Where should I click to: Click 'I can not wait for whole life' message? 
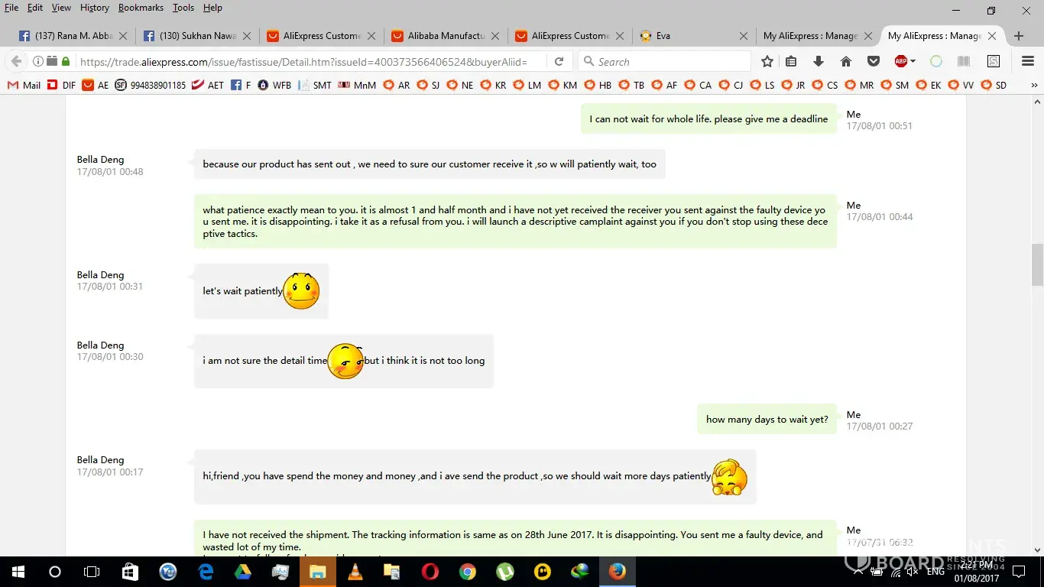pyautogui.click(x=708, y=119)
